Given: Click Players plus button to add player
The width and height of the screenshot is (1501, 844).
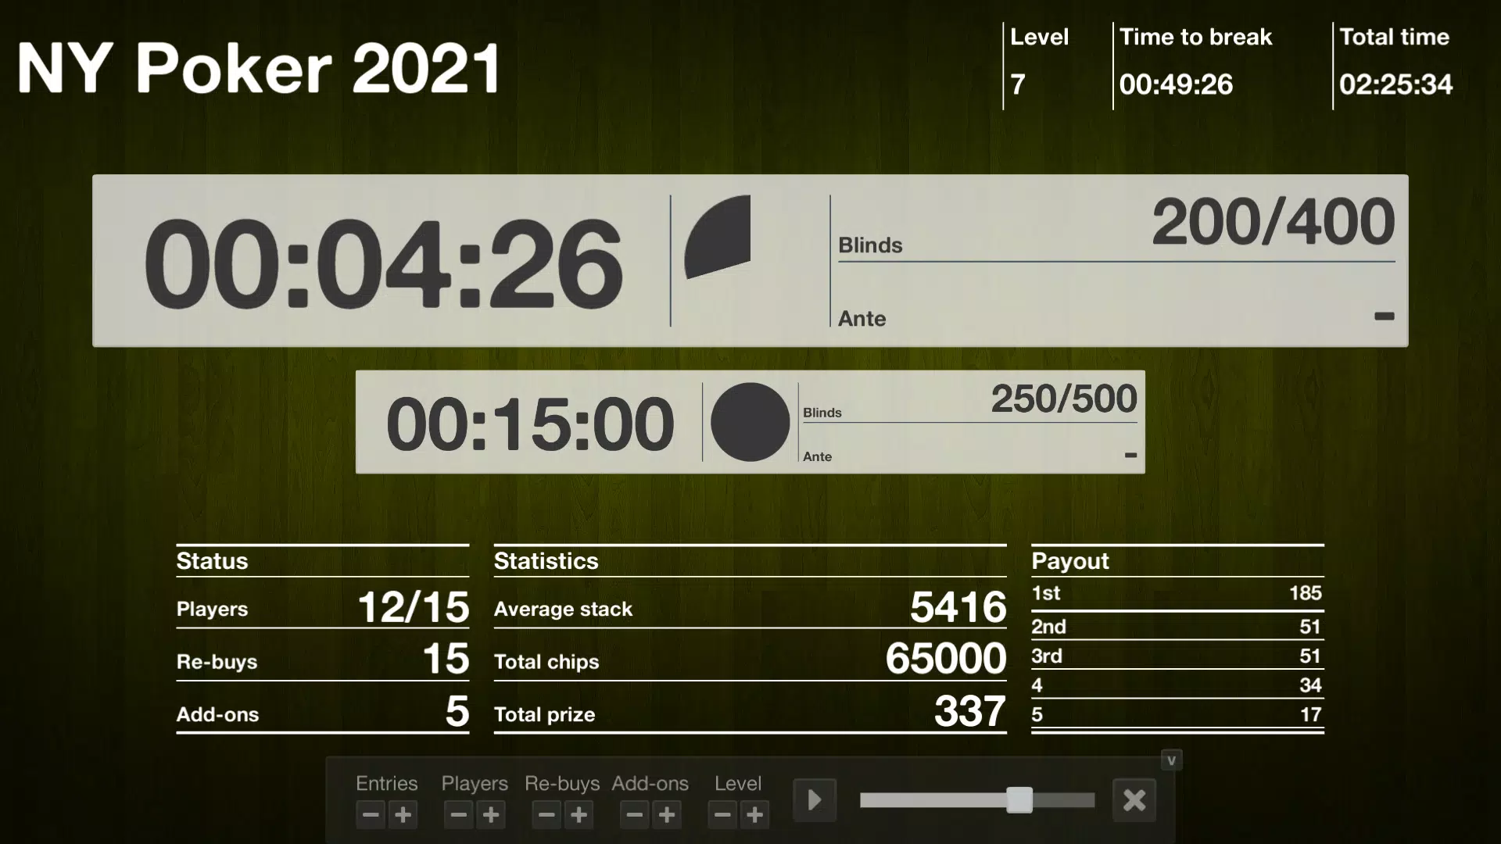Looking at the screenshot, I should [492, 814].
